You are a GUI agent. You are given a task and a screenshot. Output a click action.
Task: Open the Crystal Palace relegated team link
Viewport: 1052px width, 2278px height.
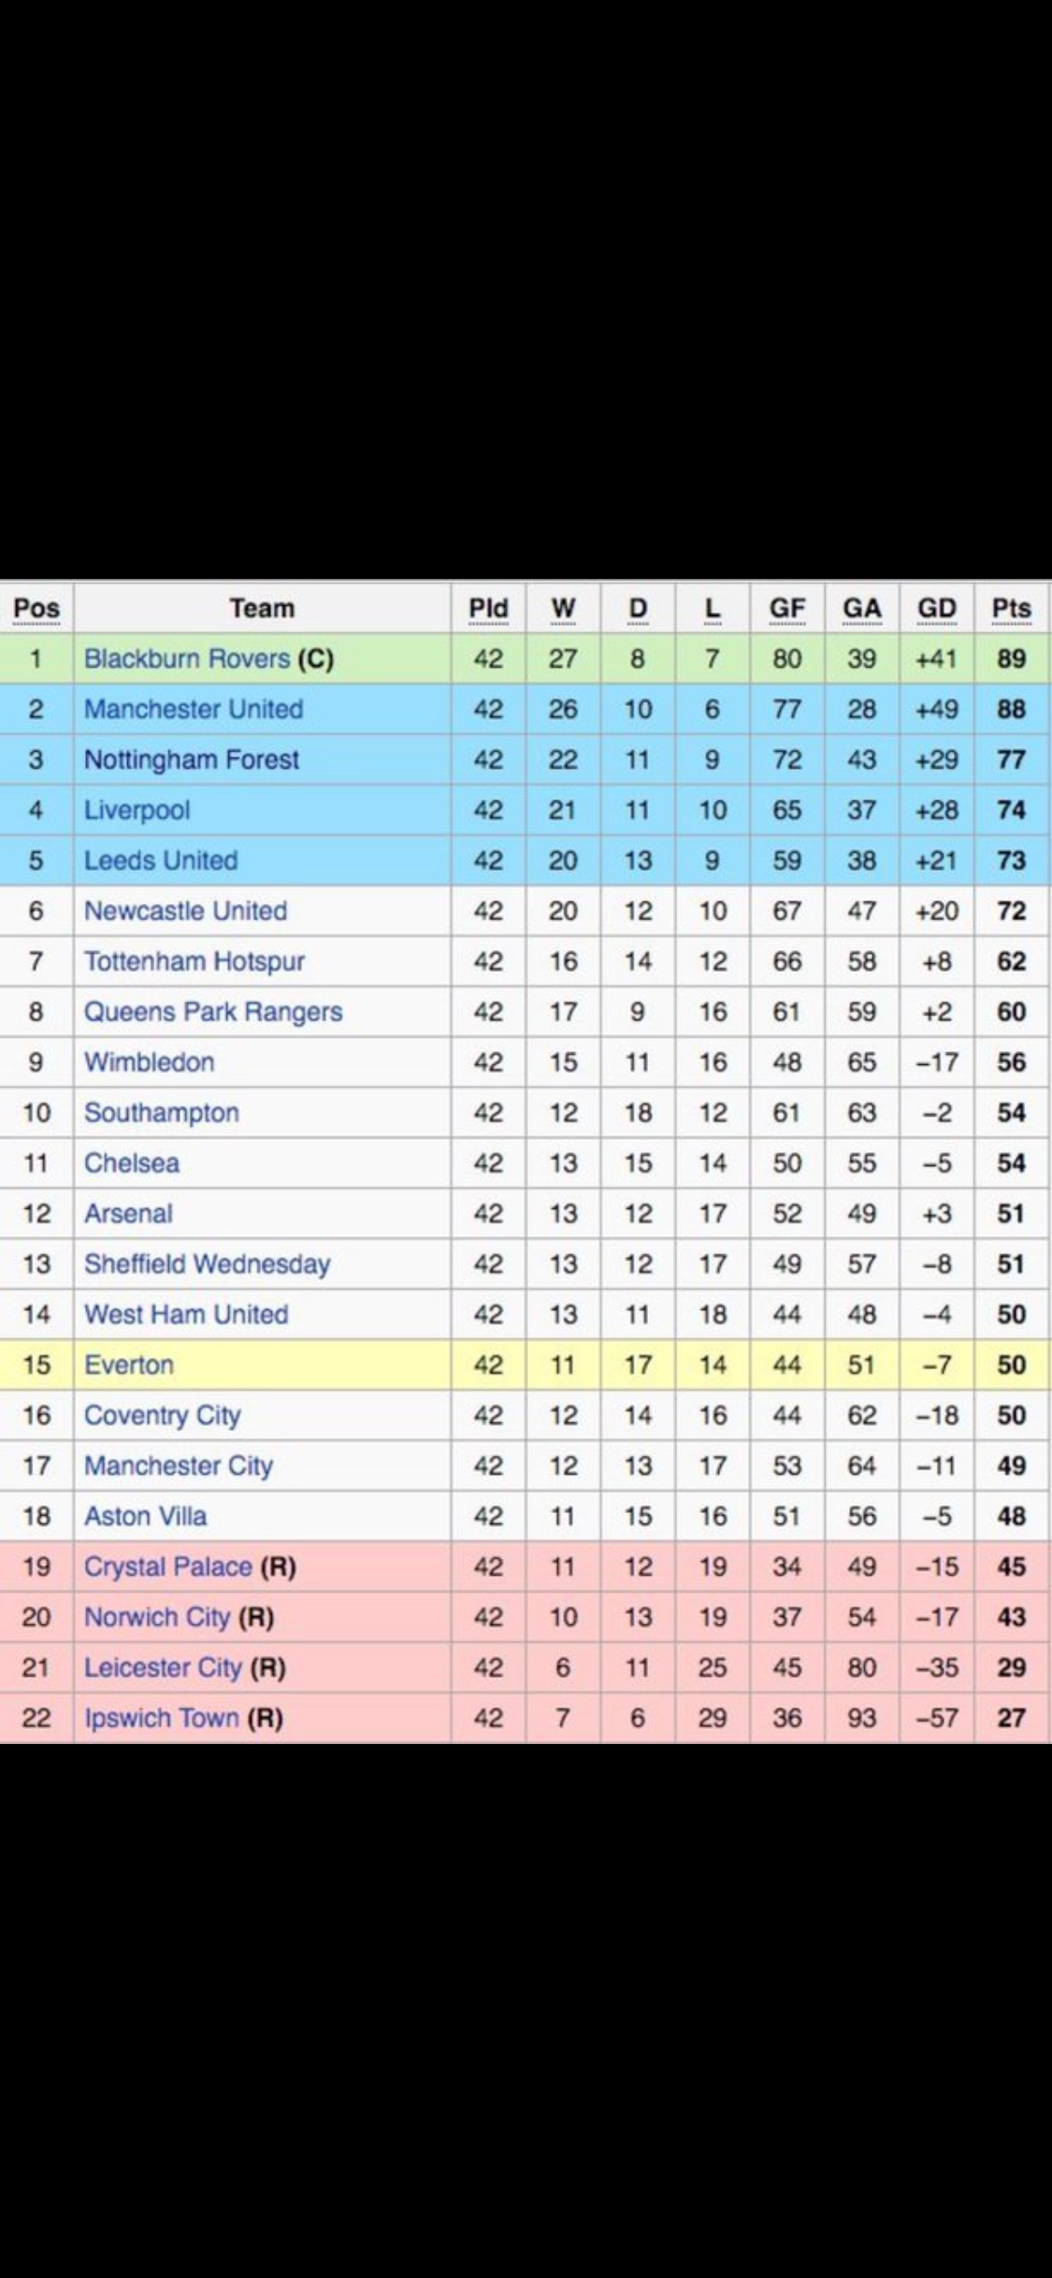pyautogui.click(x=168, y=1566)
